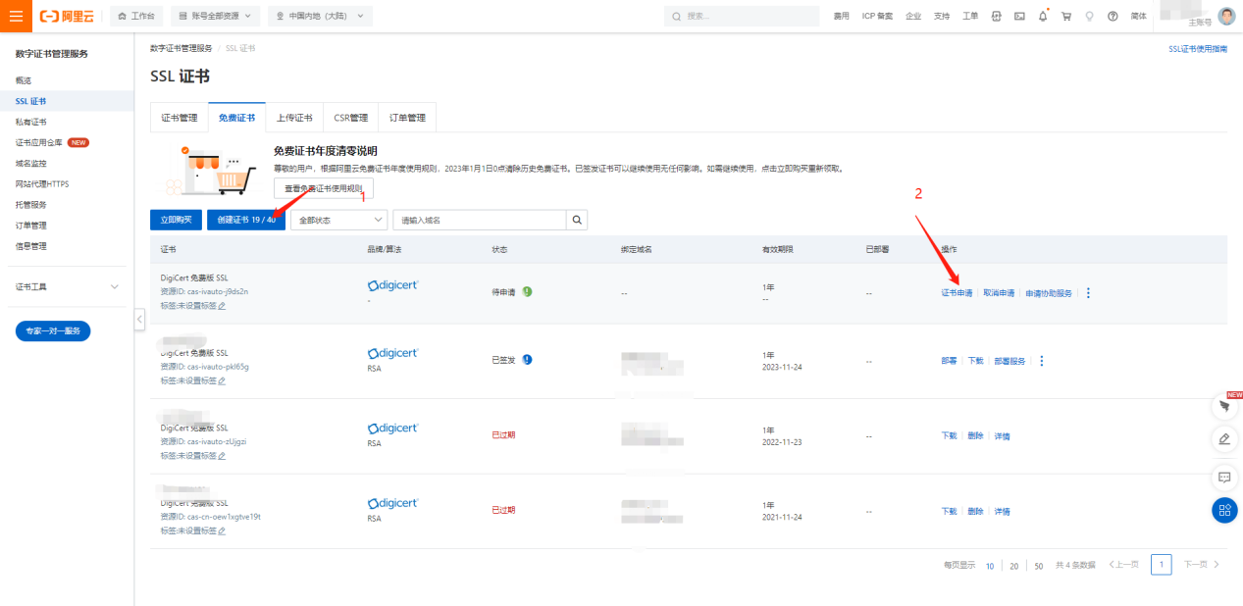Click 详情 for the 2021-11-24 certificate
1243x606 pixels.
point(1002,512)
